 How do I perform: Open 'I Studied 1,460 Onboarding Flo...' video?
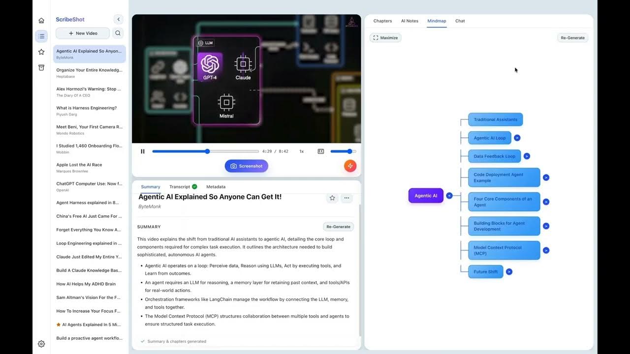pyautogui.click(x=90, y=148)
